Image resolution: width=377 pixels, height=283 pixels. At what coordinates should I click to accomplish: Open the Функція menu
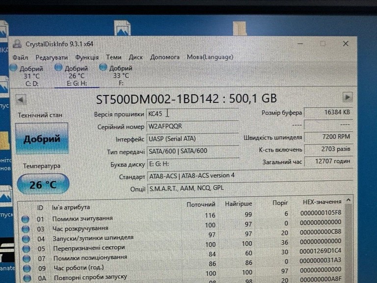point(87,57)
